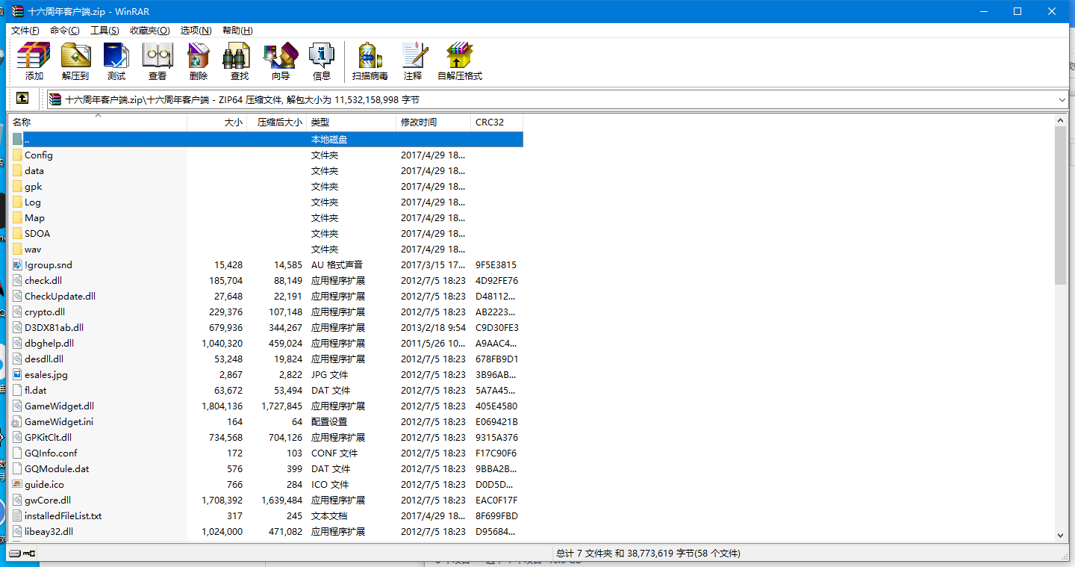Select the '..' parent directory row
The width and height of the screenshot is (1075, 567).
267,140
